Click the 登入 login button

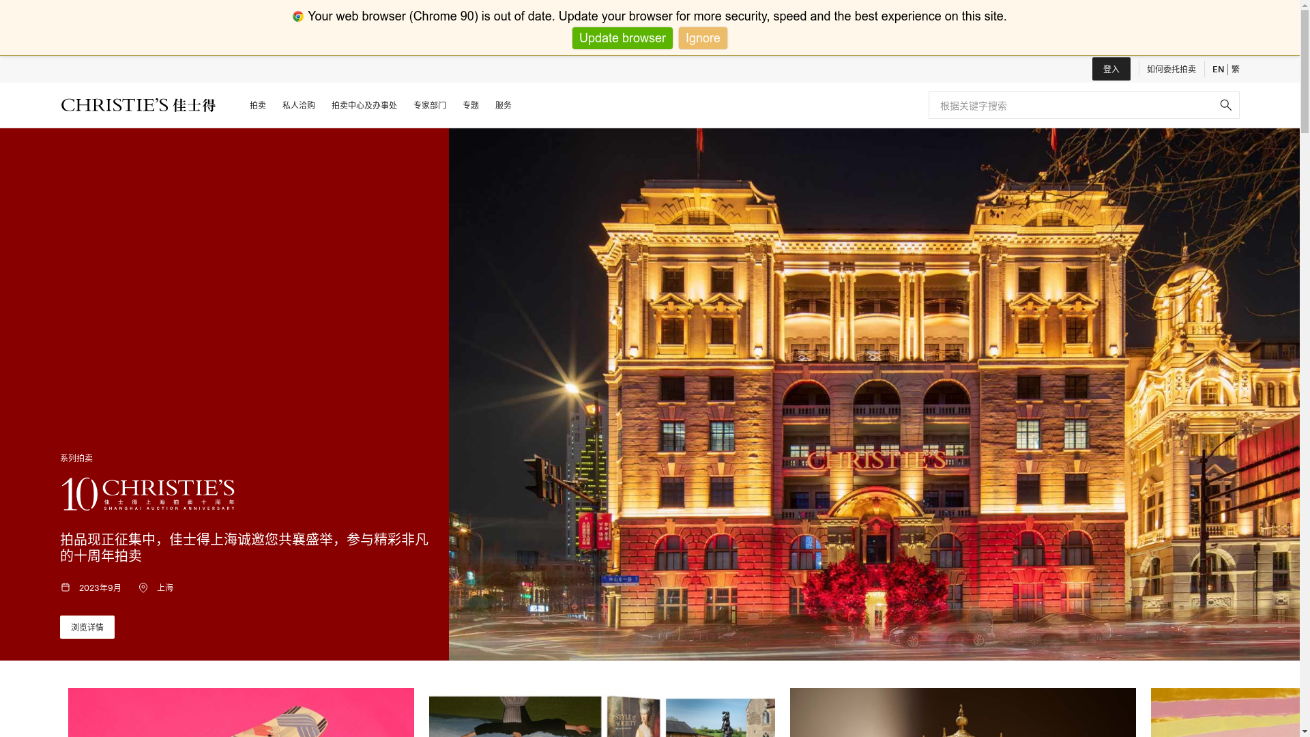click(1111, 69)
